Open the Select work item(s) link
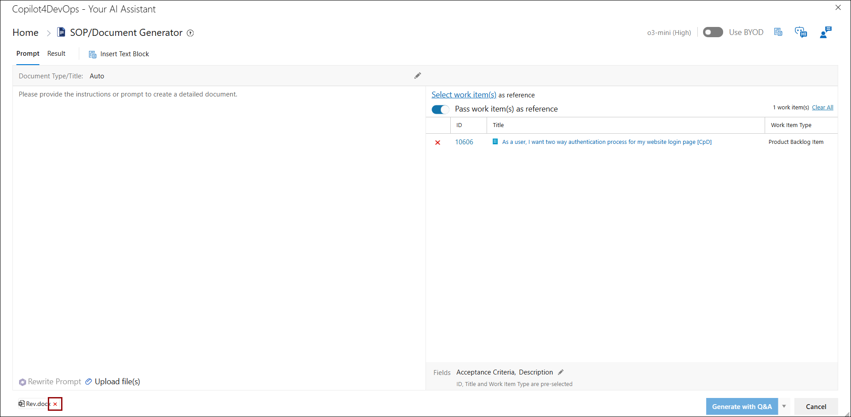 coord(464,95)
